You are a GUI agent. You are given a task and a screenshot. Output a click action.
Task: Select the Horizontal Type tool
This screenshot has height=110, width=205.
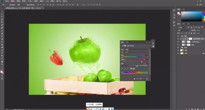tap(2, 53)
